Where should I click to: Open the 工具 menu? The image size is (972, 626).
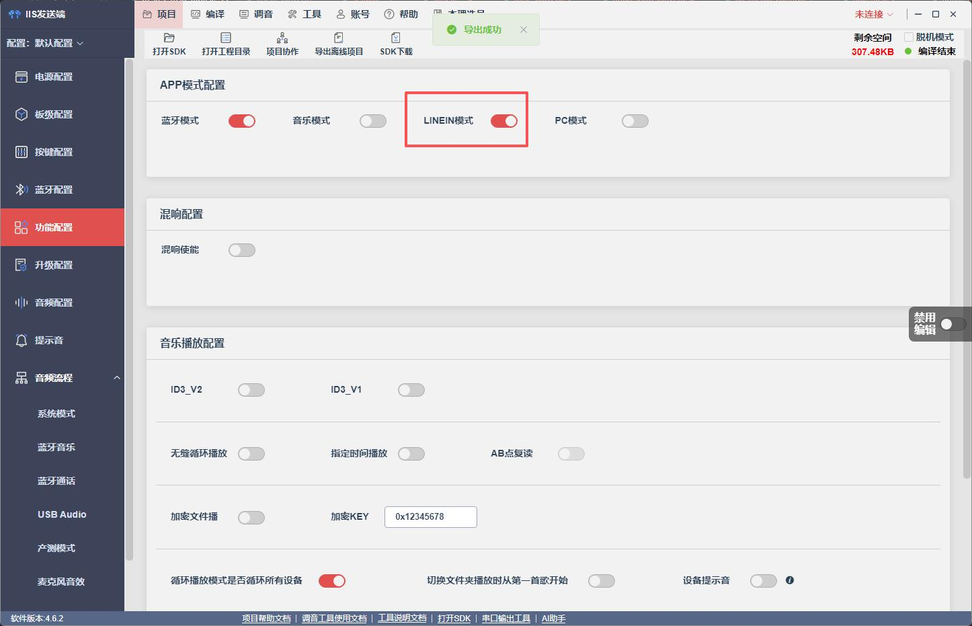305,14
